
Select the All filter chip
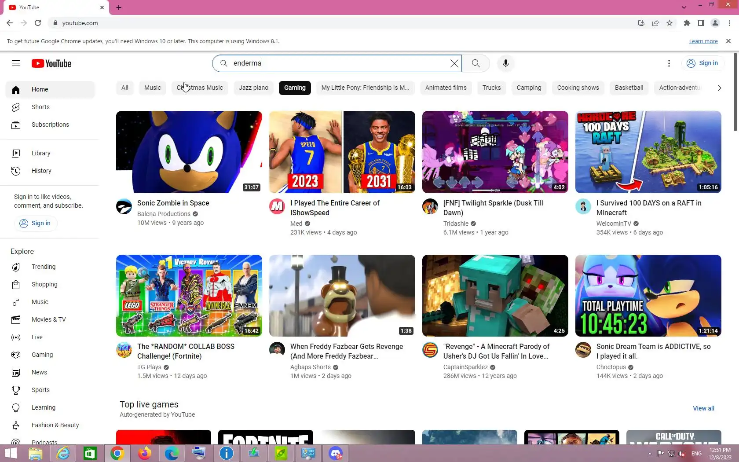tap(125, 88)
